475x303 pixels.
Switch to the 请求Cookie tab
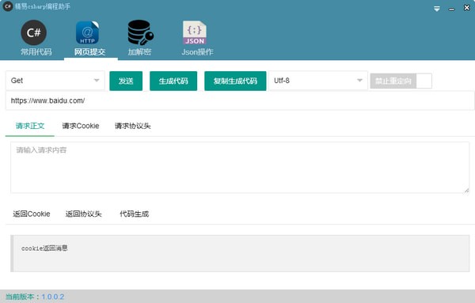pos(81,126)
